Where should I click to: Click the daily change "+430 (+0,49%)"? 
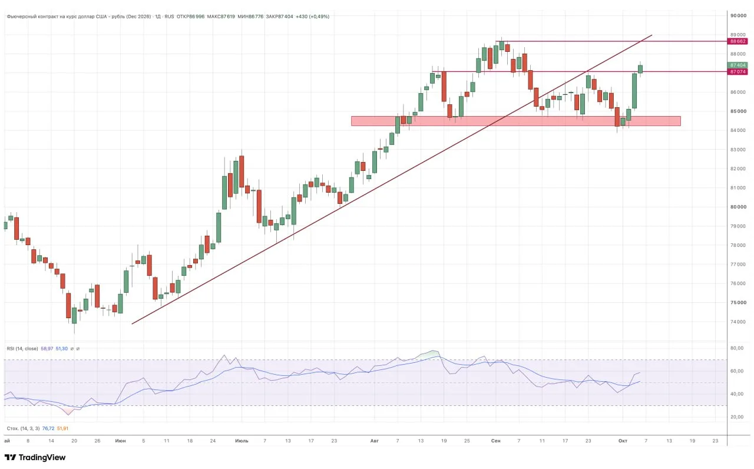(x=313, y=16)
